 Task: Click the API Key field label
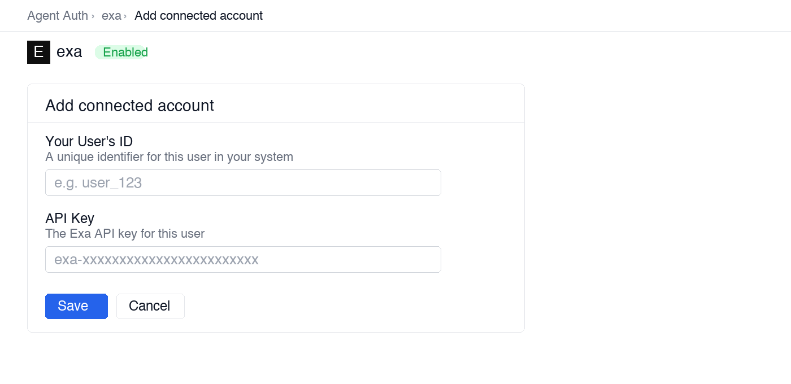tap(69, 218)
